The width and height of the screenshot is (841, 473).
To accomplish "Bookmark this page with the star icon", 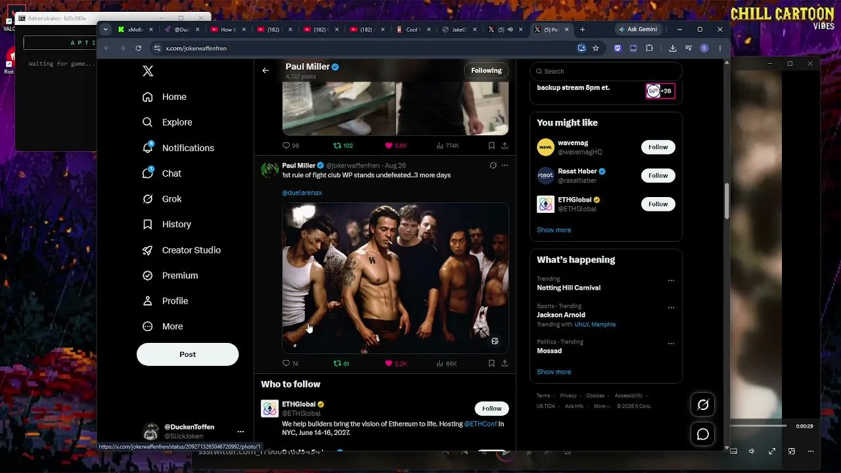I will click(596, 48).
